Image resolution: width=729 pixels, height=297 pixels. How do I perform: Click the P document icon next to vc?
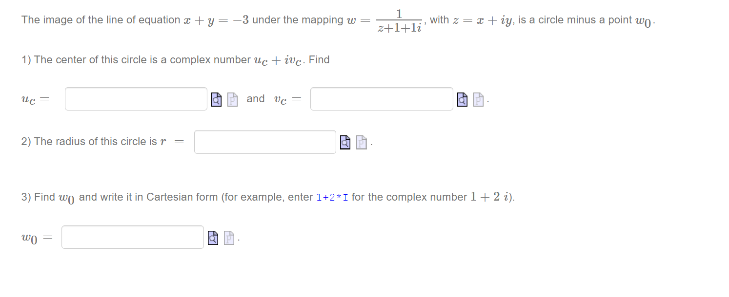click(478, 100)
